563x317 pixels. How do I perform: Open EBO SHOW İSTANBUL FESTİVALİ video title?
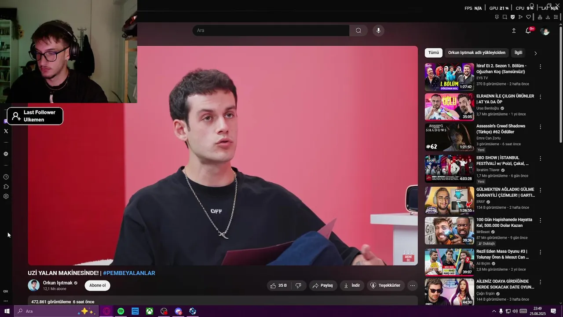click(x=502, y=160)
